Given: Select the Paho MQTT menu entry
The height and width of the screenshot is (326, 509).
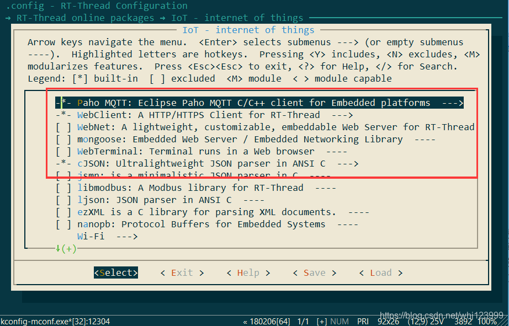Looking at the screenshot, I should pyautogui.click(x=259, y=103).
